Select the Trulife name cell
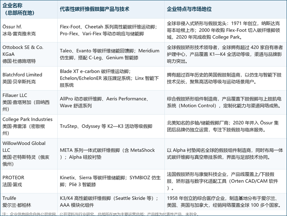 [29, 202]
